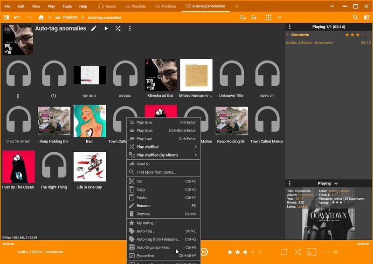Image resolution: width=373 pixels, height=264 pixels.
Task: Expand the Play shuffled submenu arrow
Action: point(196,147)
